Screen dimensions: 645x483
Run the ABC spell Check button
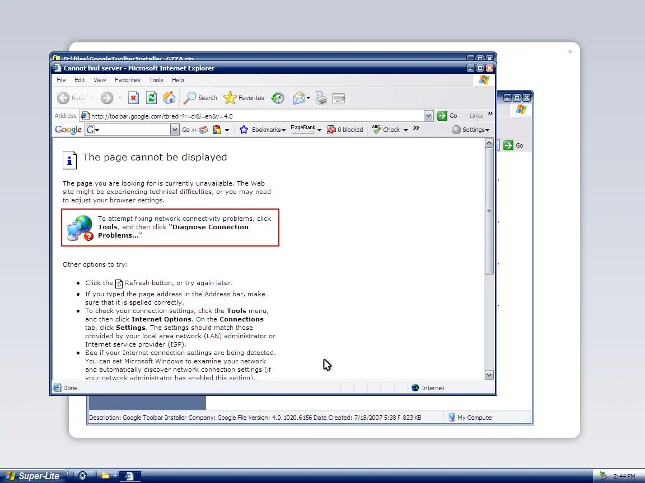click(385, 129)
